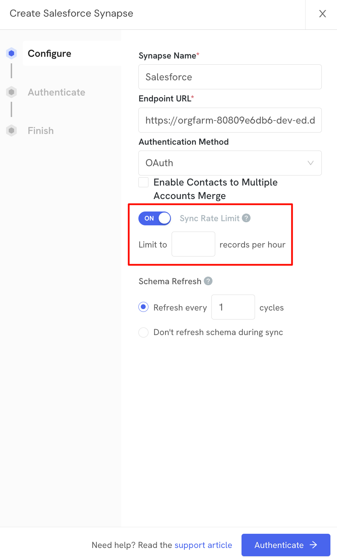Click the records per hour limit field
Viewport: 337px width, 558px height.
193,244
